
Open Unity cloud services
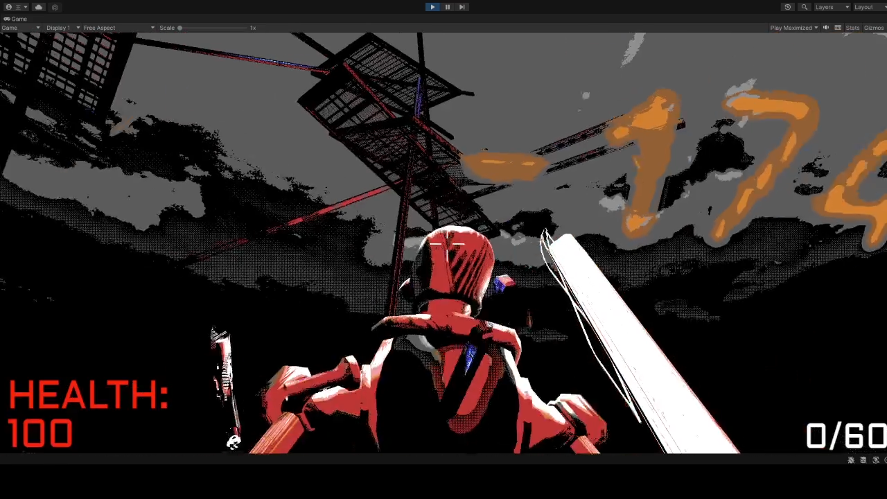tap(39, 7)
